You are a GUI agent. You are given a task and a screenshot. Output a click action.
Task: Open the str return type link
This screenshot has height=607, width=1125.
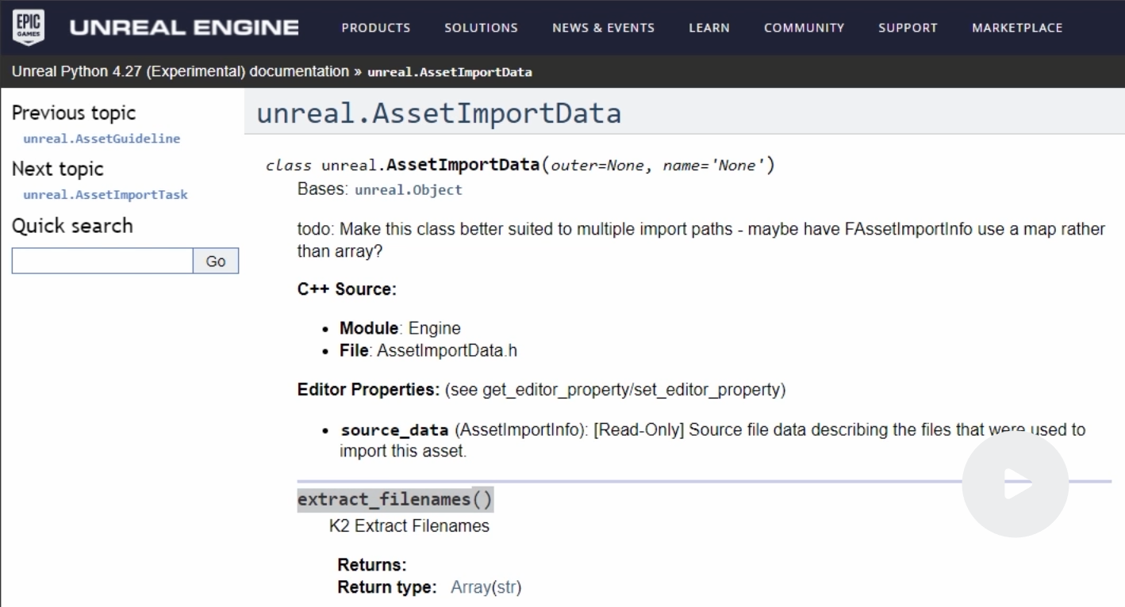(505, 588)
